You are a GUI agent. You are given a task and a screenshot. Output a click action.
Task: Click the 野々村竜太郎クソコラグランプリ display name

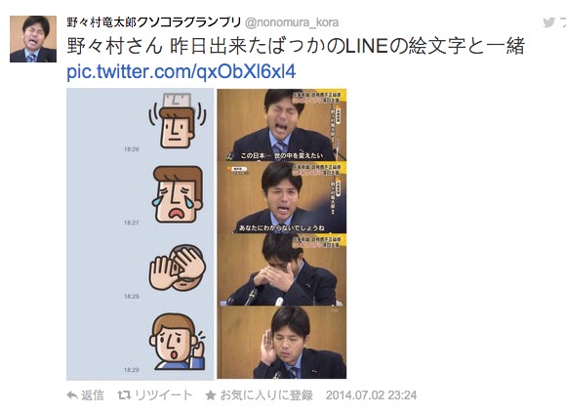154,22
